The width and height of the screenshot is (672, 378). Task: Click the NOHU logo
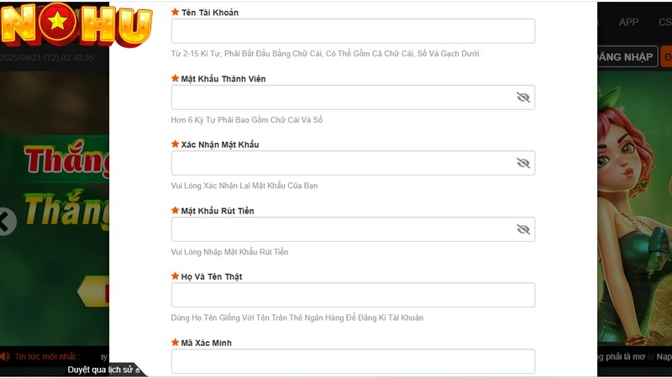pos(76,24)
